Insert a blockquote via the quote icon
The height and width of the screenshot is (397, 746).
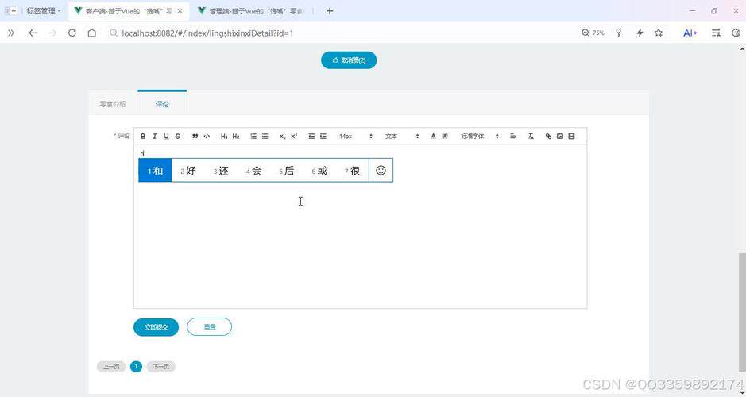coord(195,137)
